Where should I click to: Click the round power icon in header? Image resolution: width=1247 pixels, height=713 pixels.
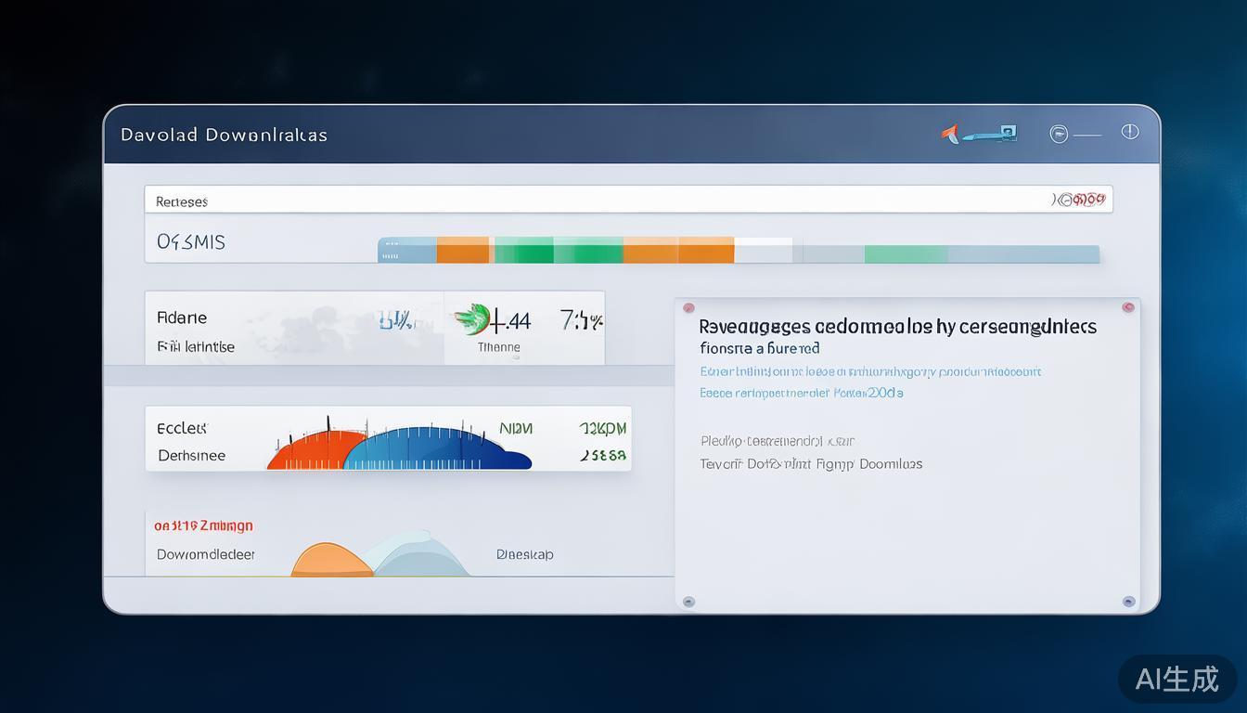1129,132
